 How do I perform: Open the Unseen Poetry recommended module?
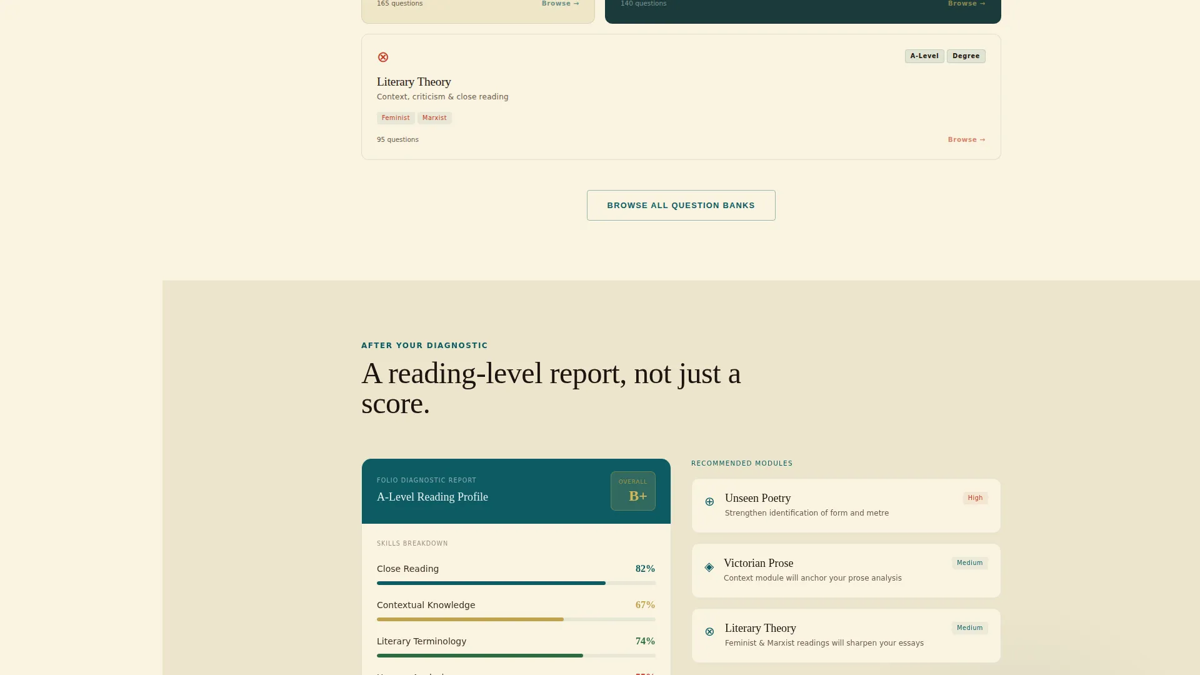coord(846,506)
